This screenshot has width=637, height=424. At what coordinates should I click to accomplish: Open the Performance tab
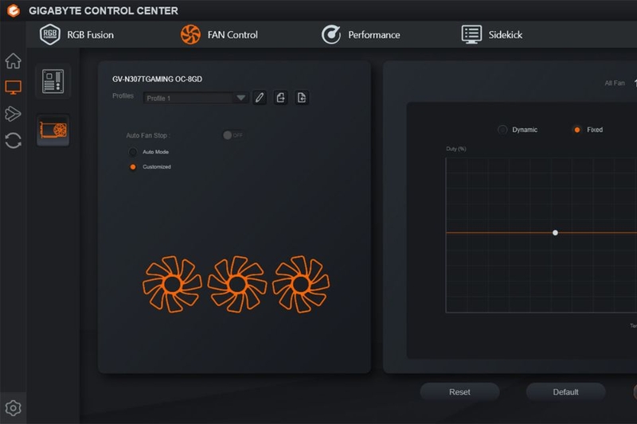click(361, 34)
